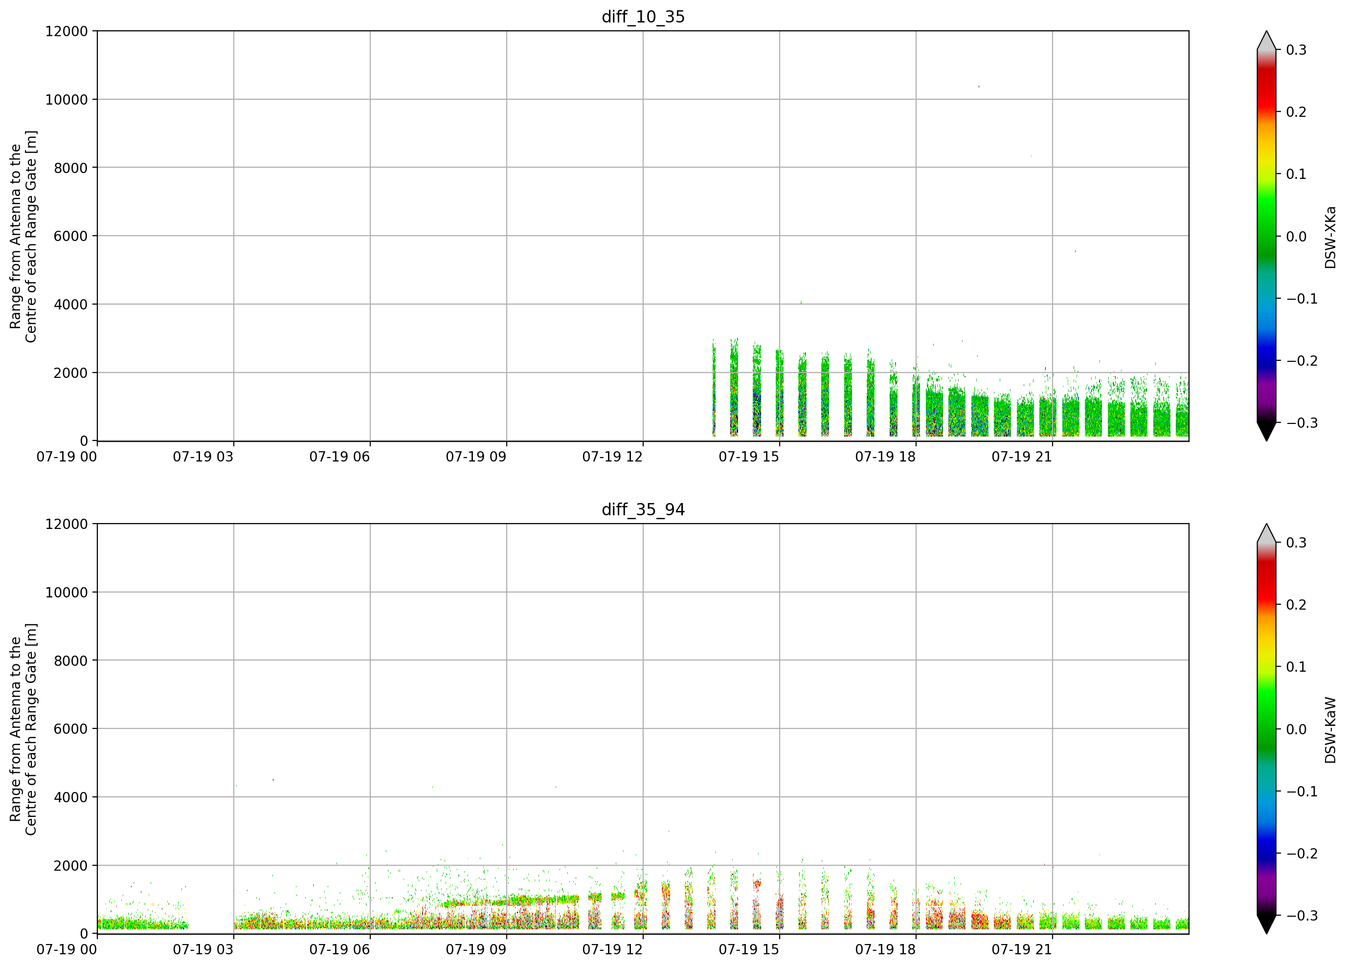Click '07-19 18' x-tick under diff_10_35

click(x=885, y=457)
